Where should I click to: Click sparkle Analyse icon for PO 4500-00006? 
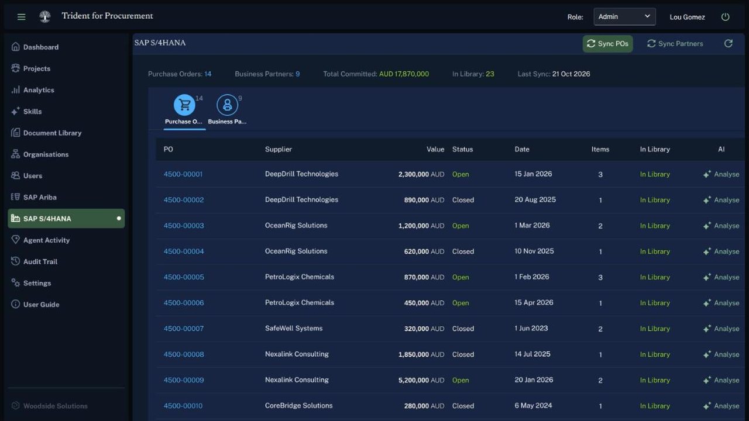pyautogui.click(x=707, y=303)
